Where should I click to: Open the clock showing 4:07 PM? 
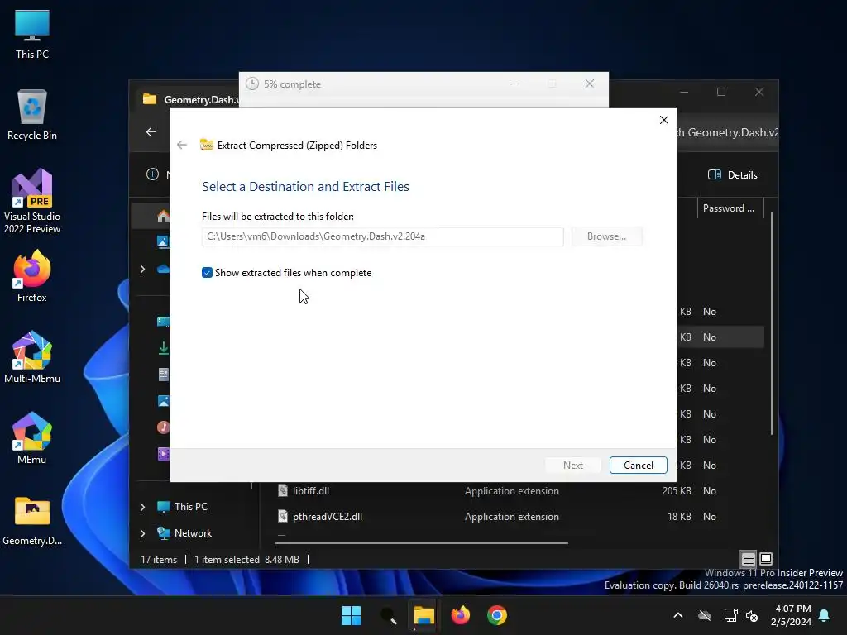pos(791,615)
